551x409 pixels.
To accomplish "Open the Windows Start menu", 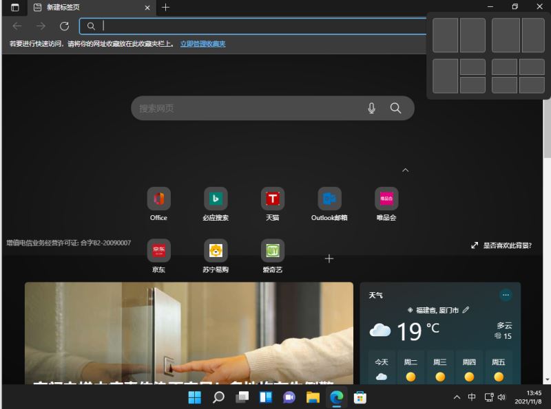I will 195,397.
